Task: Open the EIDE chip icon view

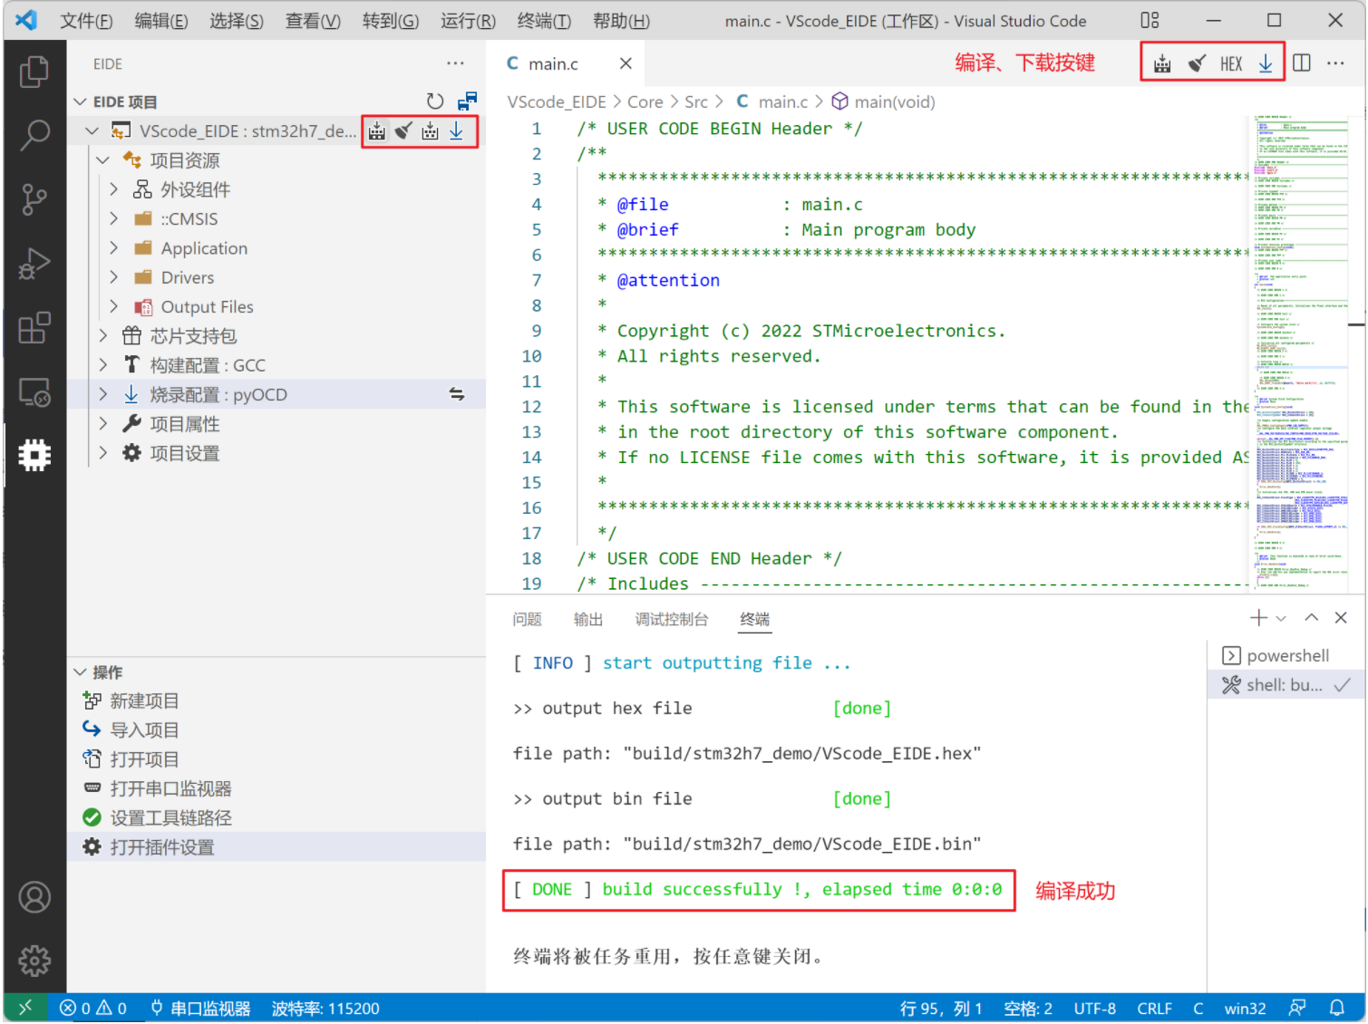Action: (34, 455)
